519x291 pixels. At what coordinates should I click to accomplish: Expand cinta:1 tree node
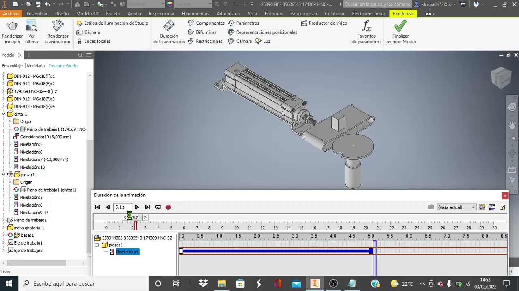(4, 114)
